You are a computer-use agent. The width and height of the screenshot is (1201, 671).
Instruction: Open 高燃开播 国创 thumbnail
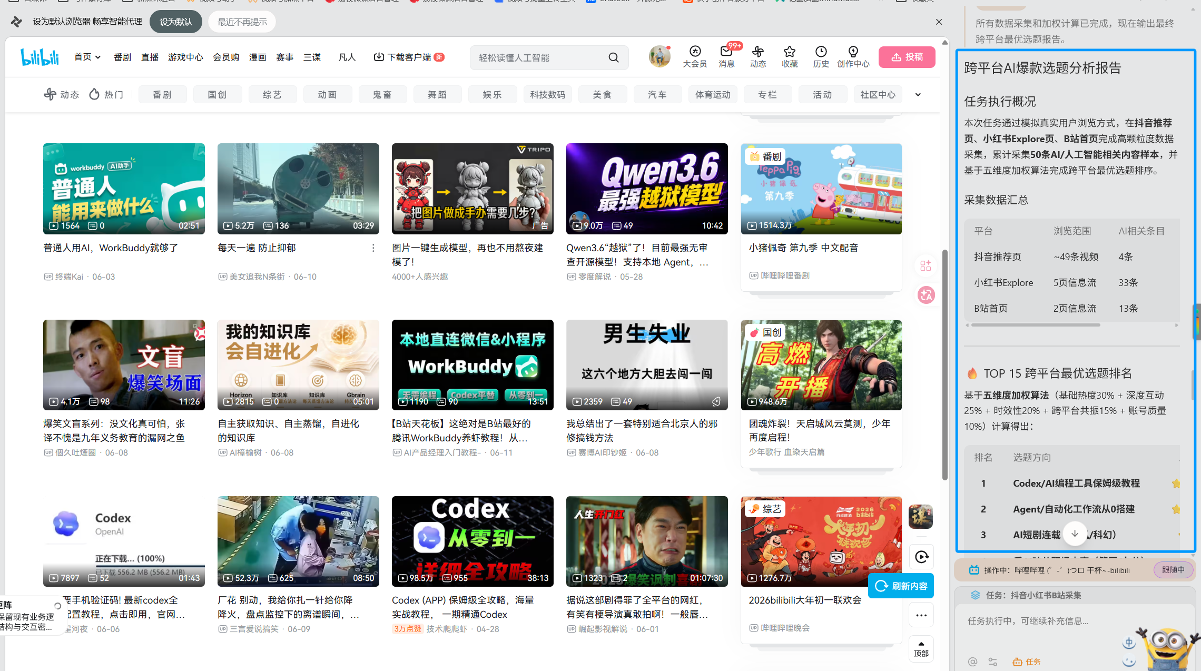point(821,365)
